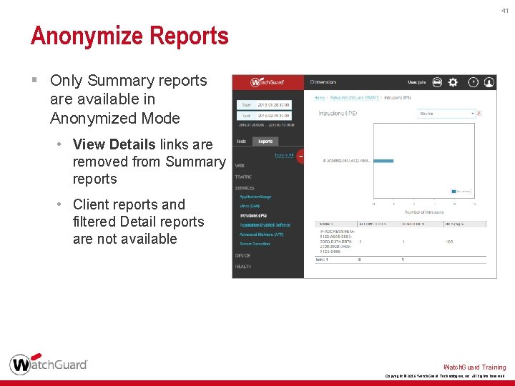Open the device manager icon beside user name

click(x=437, y=82)
